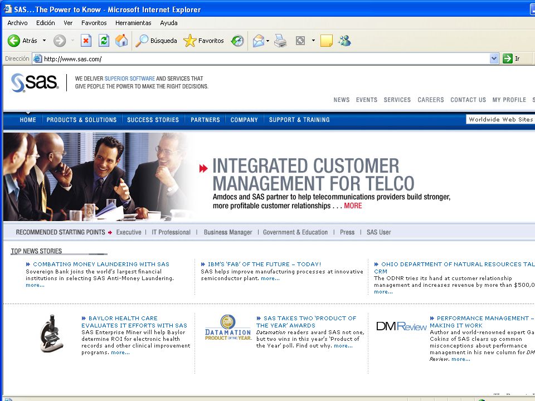This screenshot has height=401, width=535.
Task: Click the green Atrás back arrow icon
Action: [14, 41]
